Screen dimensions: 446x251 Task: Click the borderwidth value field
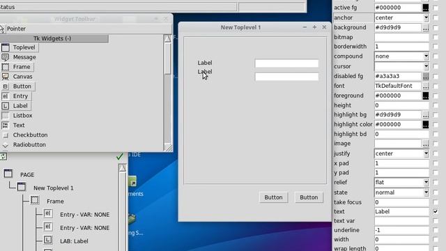pyautogui.click(x=401, y=47)
